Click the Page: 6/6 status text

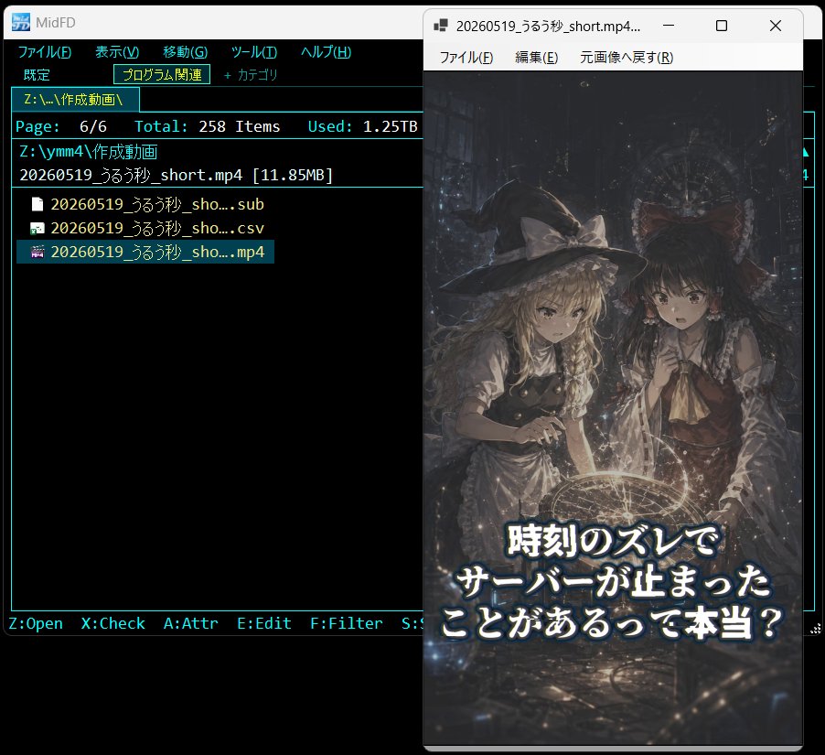tap(61, 126)
